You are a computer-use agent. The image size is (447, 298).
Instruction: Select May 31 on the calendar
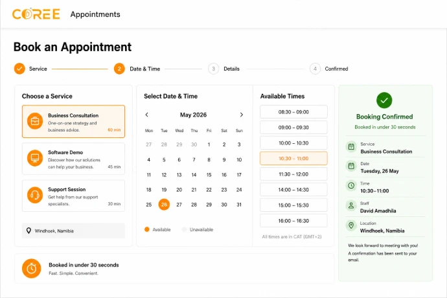click(239, 205)
